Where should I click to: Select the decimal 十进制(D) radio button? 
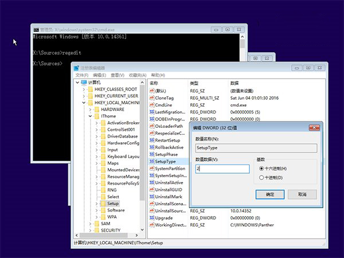(261, 178)
